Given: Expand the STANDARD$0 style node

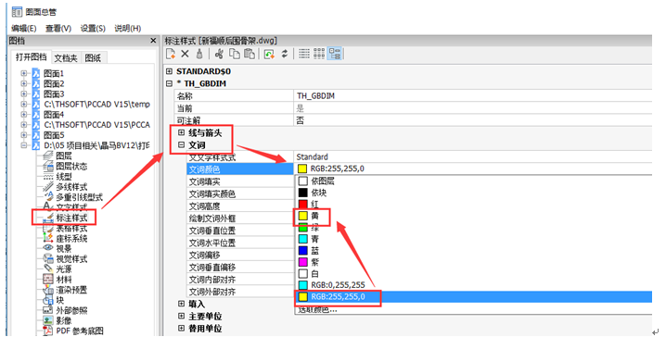Looking at the screenshot, I should click(169, 71).
